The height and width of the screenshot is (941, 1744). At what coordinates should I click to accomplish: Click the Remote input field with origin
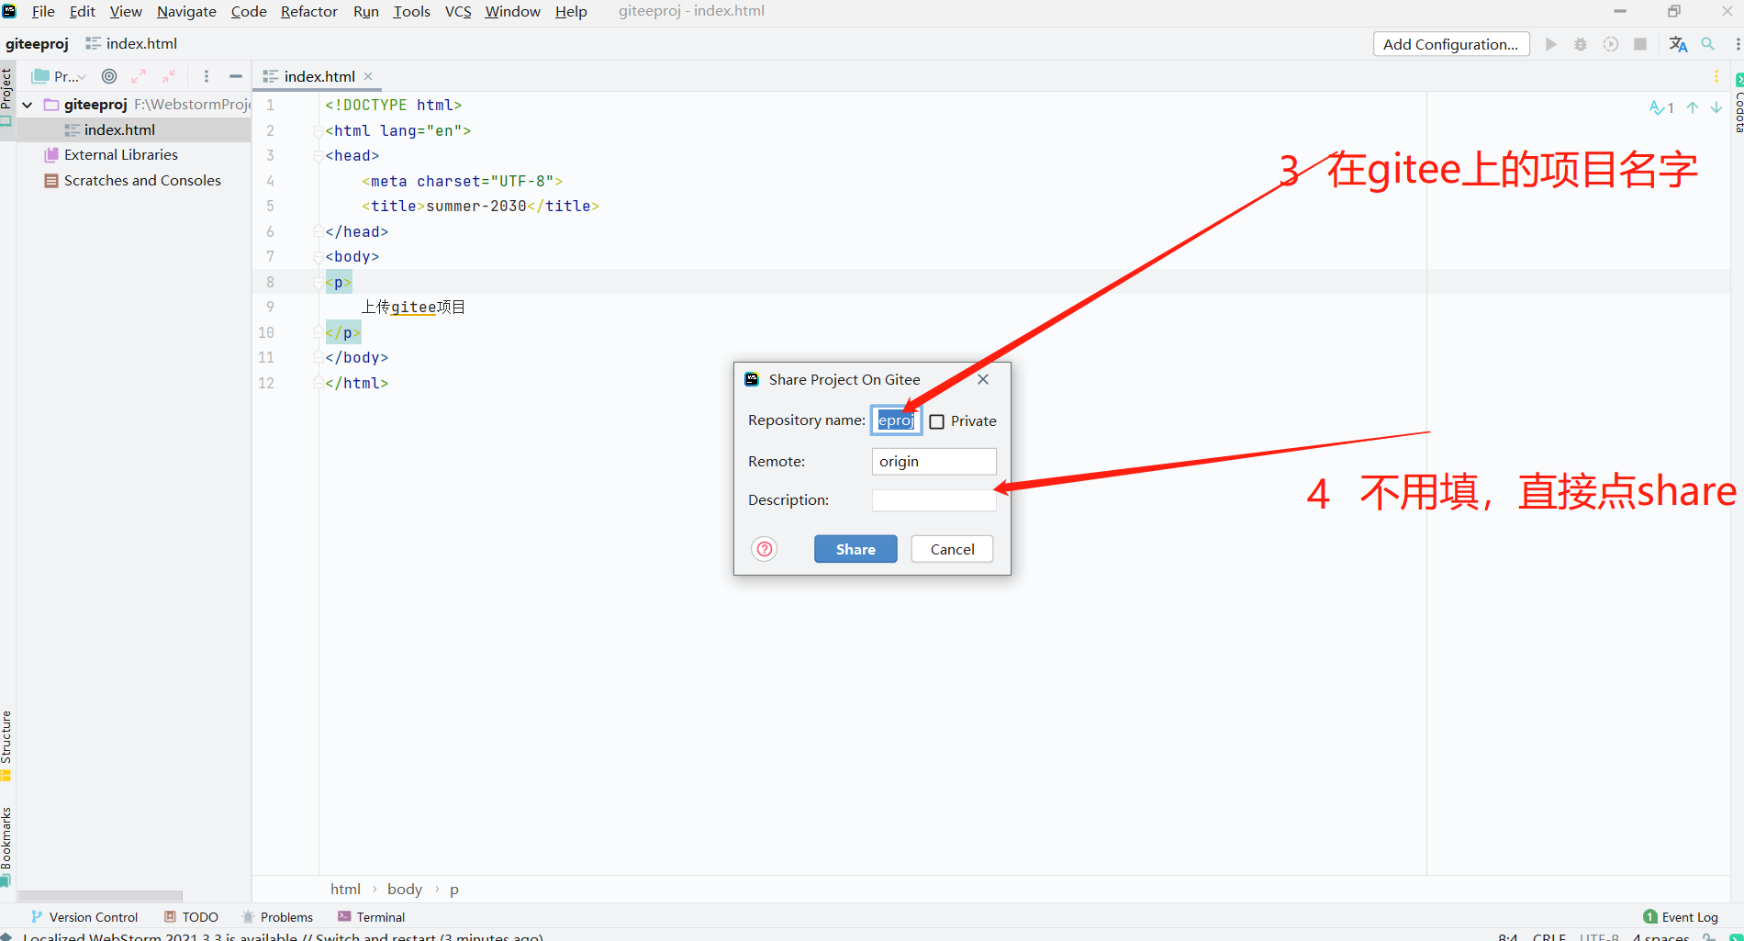(933, 461)
